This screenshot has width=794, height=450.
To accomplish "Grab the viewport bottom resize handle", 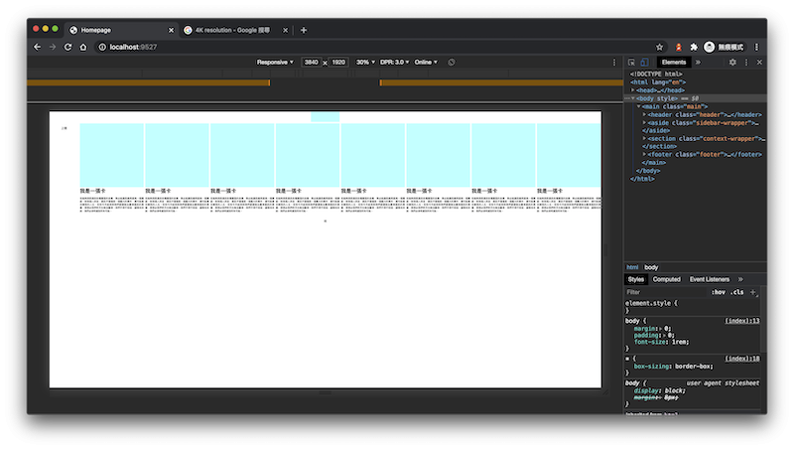I will click(x=326, y=392).
